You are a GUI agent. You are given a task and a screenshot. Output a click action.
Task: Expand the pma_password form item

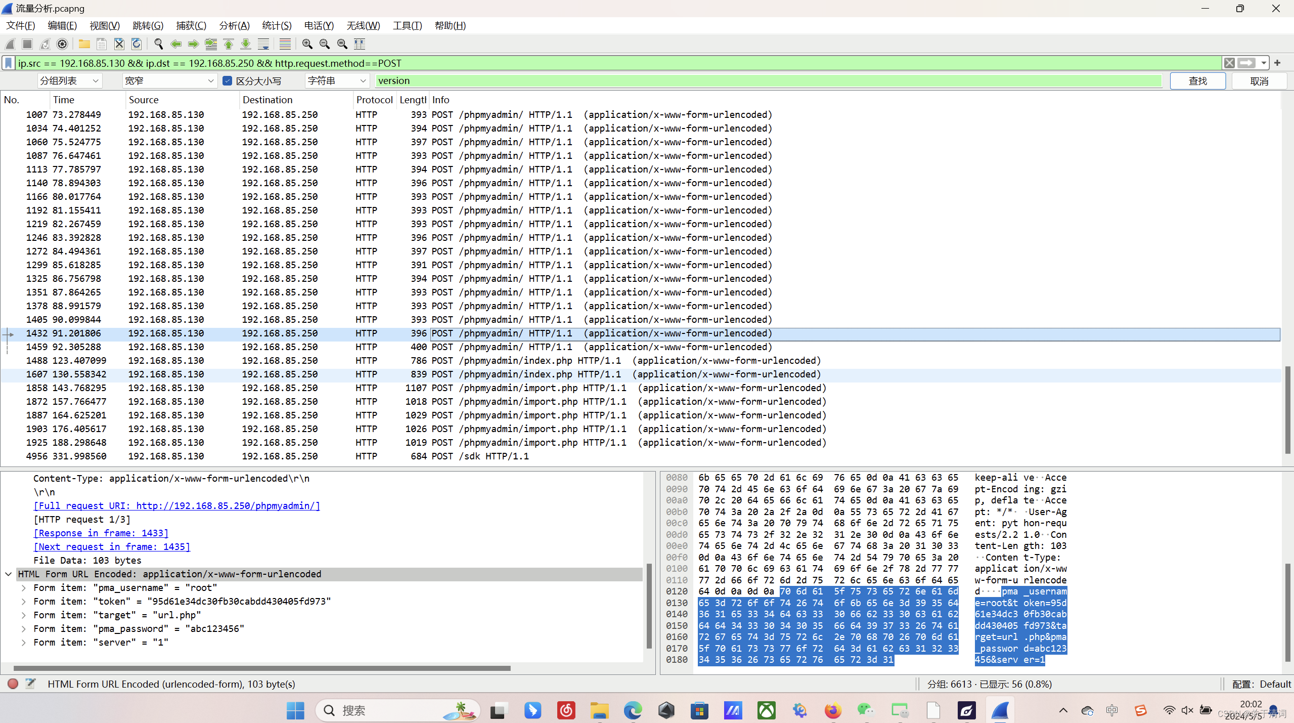click(x=24, y=629)
